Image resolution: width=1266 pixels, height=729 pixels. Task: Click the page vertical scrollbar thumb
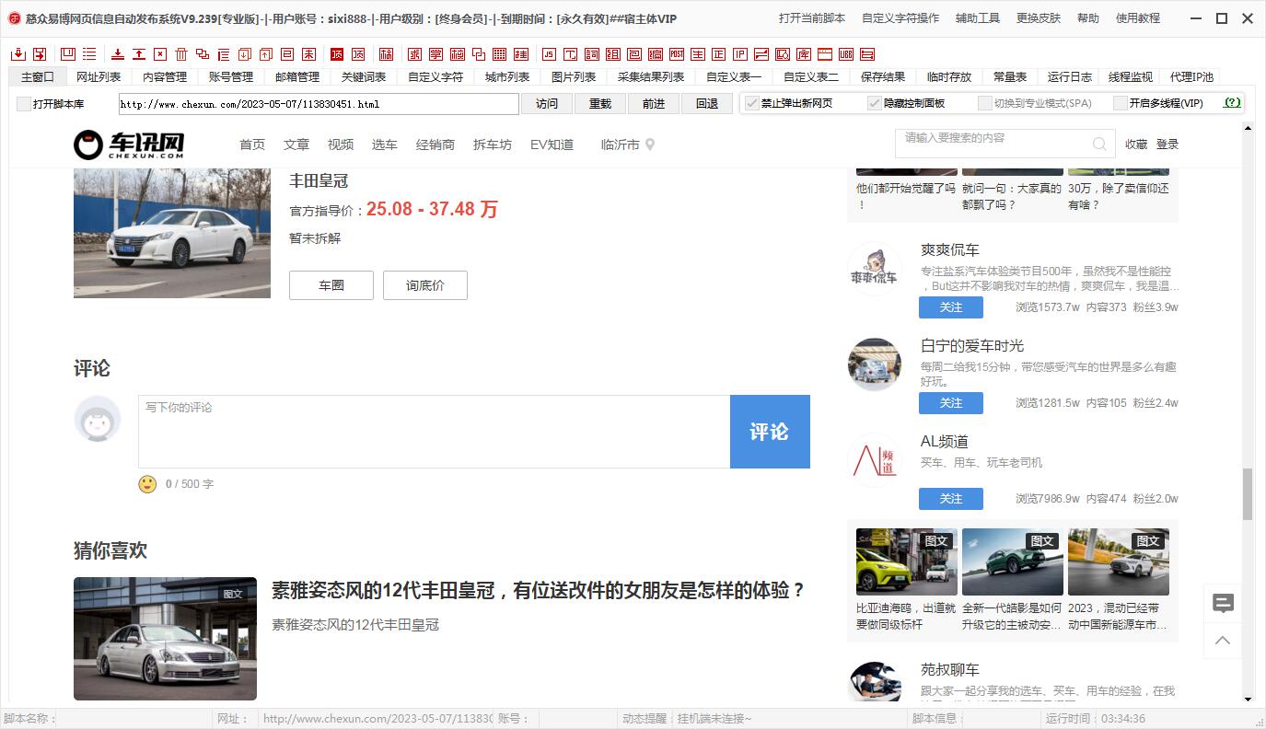[x=1248, y=494]
